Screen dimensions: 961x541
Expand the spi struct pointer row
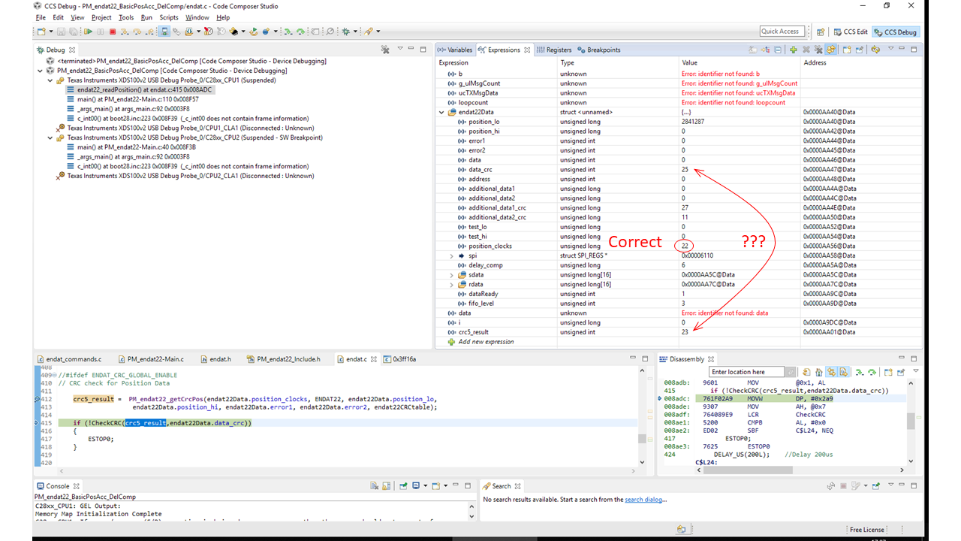(x=452, y=255)
